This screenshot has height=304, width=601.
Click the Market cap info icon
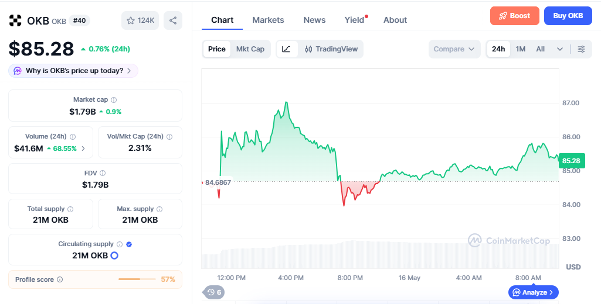tap(113, 100)
